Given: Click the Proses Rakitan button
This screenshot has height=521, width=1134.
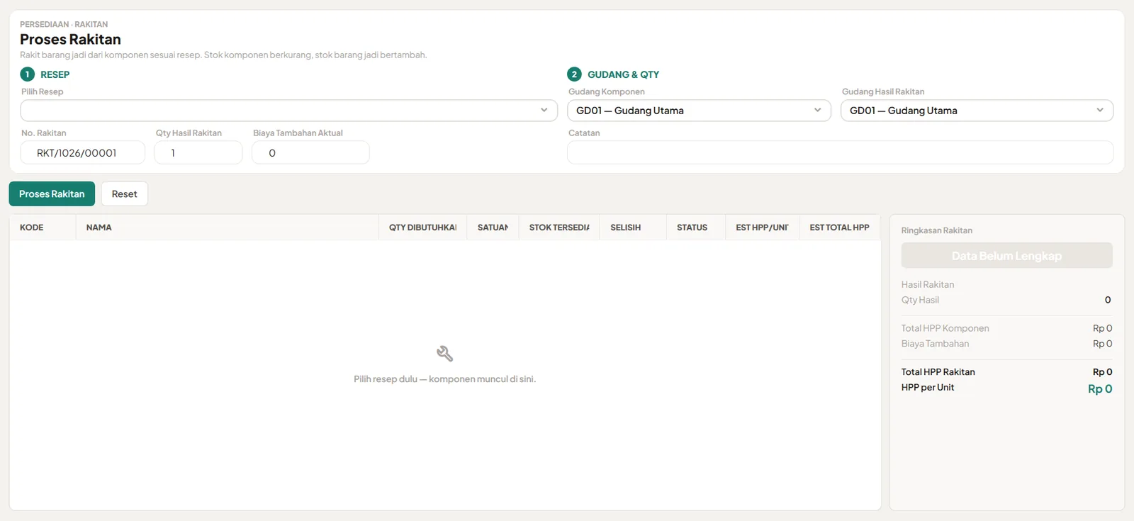Looking at the screenshot, I should click(52, 194).
